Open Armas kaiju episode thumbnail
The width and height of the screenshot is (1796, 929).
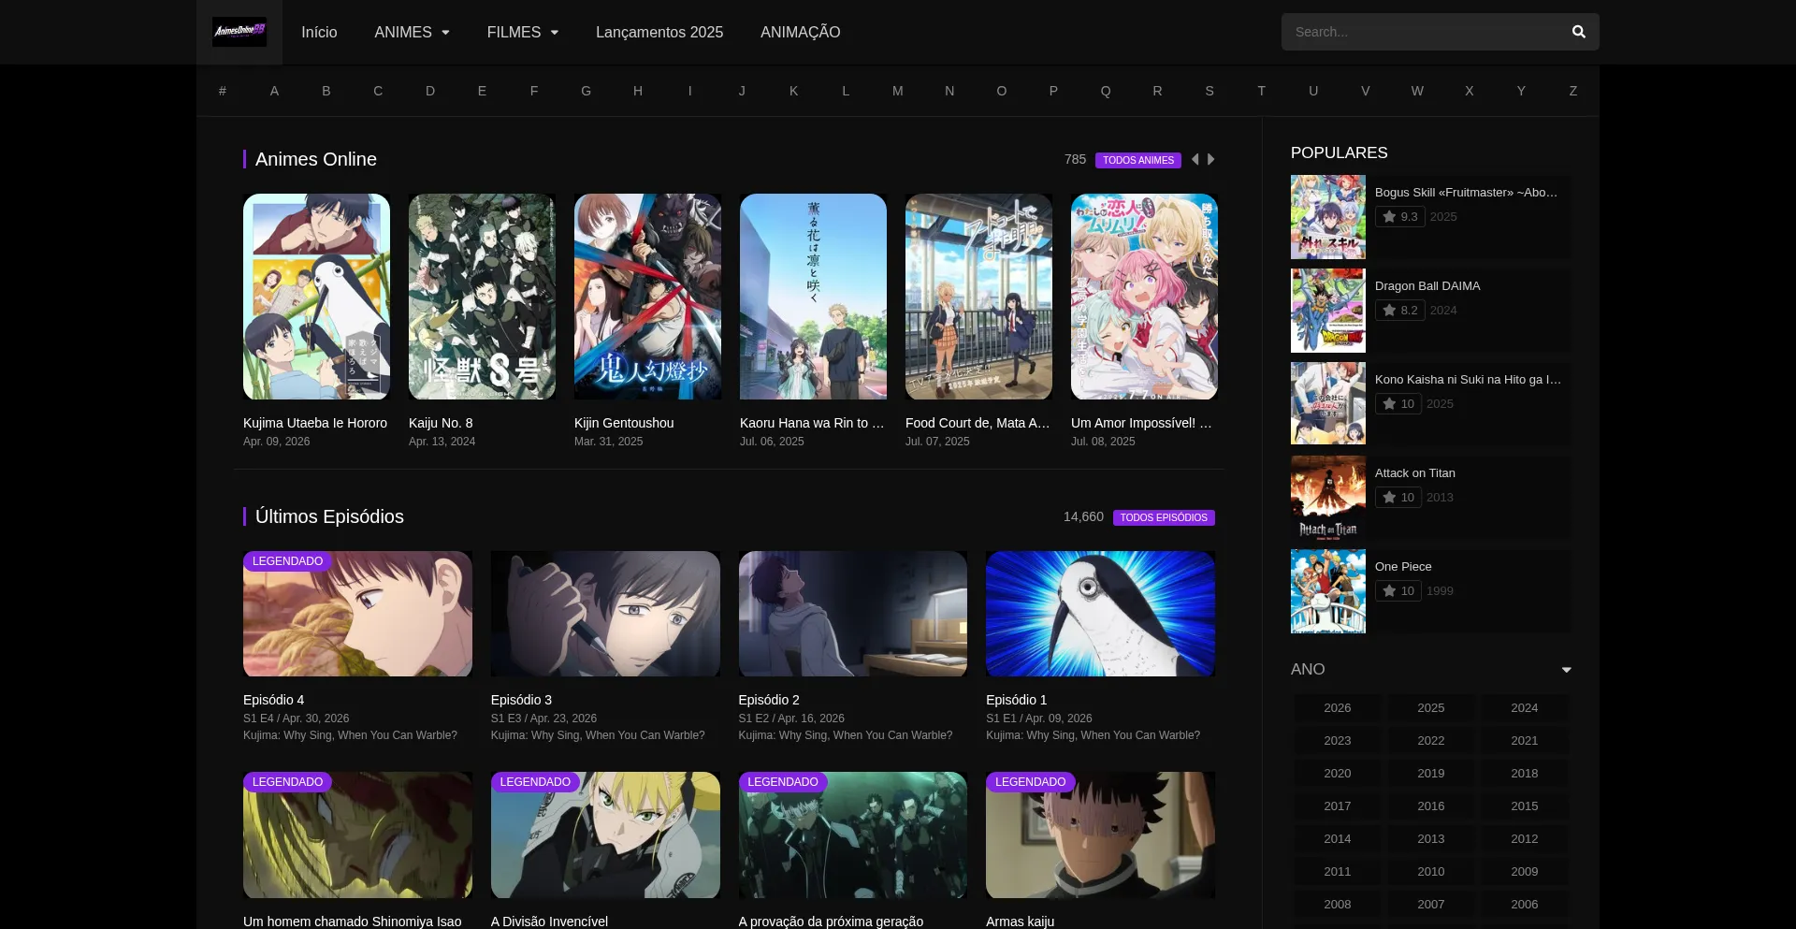click(1100, 835)
